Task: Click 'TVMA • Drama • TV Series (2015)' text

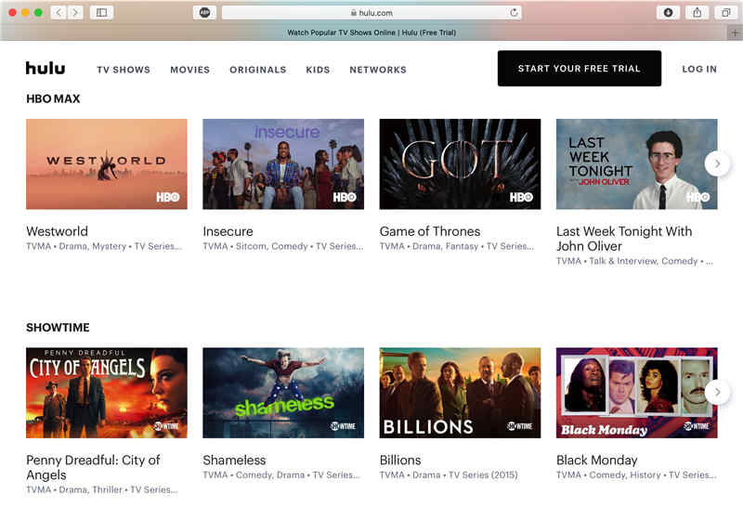Action: (x=449, y=475)
